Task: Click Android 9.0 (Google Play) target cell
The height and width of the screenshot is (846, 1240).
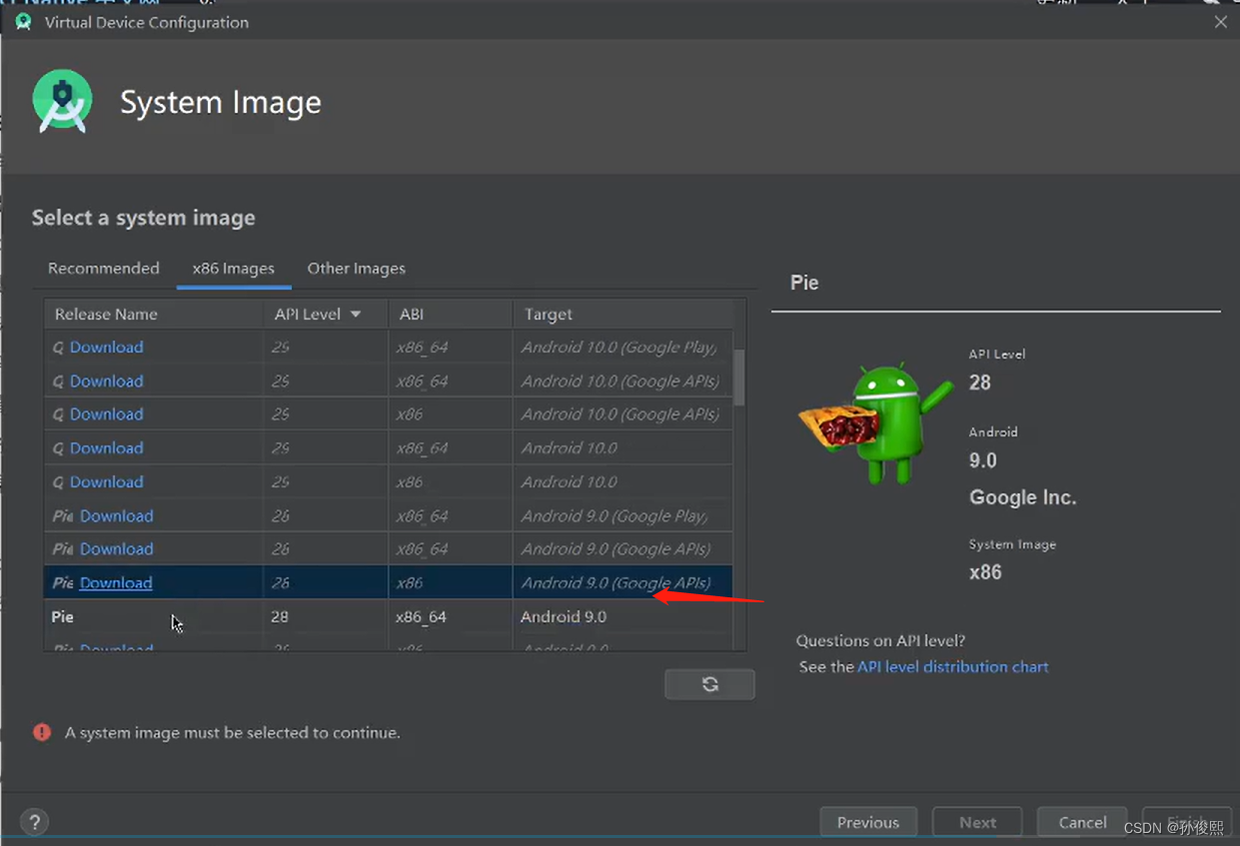Action: (x=615, y=515)
